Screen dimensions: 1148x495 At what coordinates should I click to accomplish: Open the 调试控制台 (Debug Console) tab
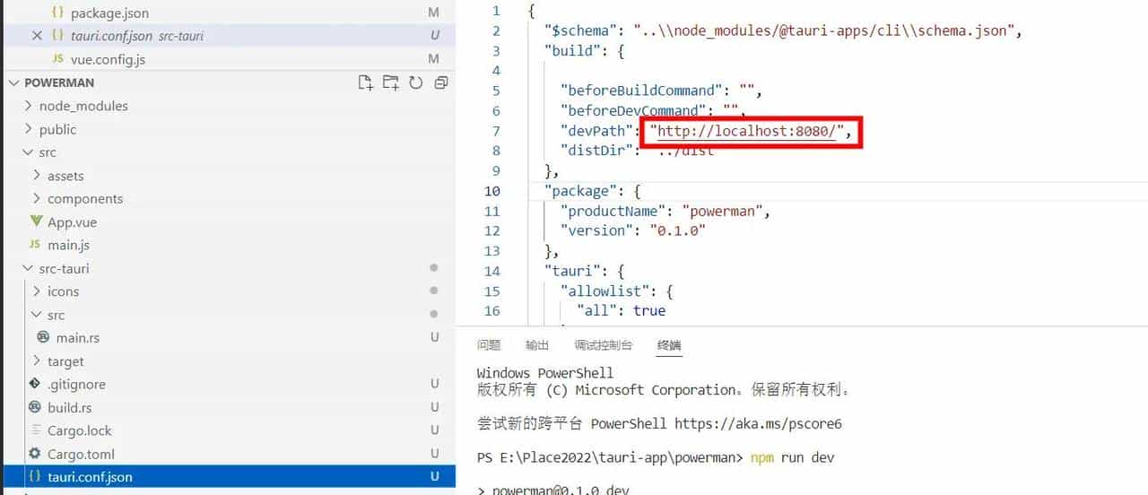603,345
